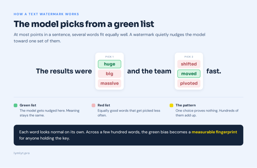Click the 'How a text watermark works' label
This screenshot has height=168, width=257.
pyautogui.click(x=46, y=14)
